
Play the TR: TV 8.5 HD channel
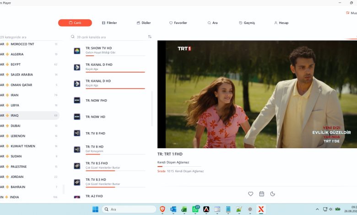click(x=110, y=183)
